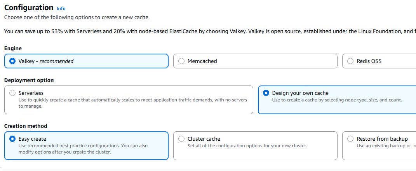Click the Deployment option section label
This screenshot has height=171, width=416.
pos(29,80)
